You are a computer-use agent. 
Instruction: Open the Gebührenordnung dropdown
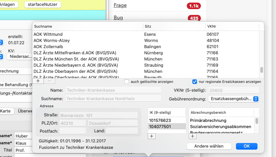tap(233, 99)
